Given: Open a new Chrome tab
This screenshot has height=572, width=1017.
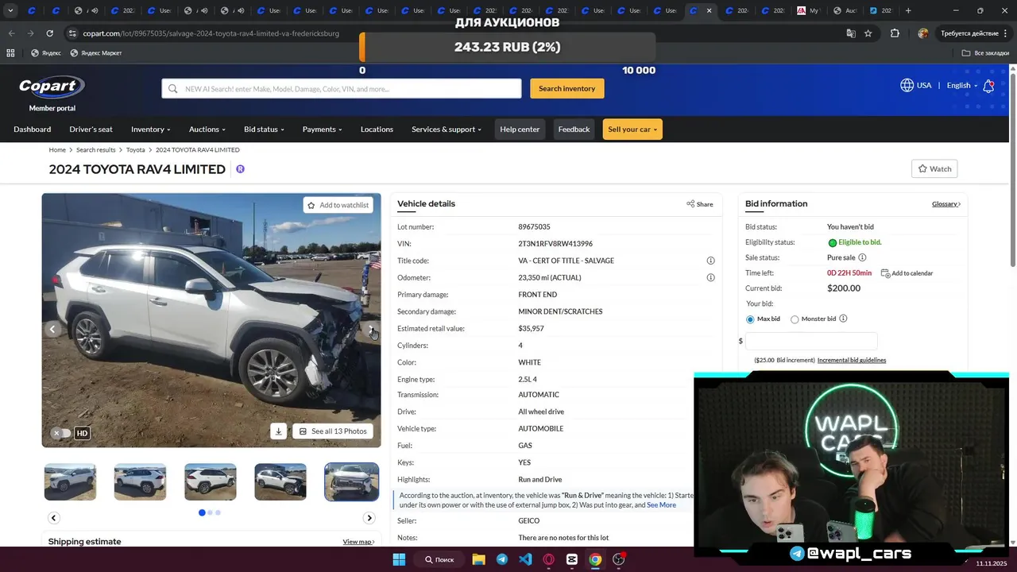Looking at the screenshot, I should tap(908, 10).
